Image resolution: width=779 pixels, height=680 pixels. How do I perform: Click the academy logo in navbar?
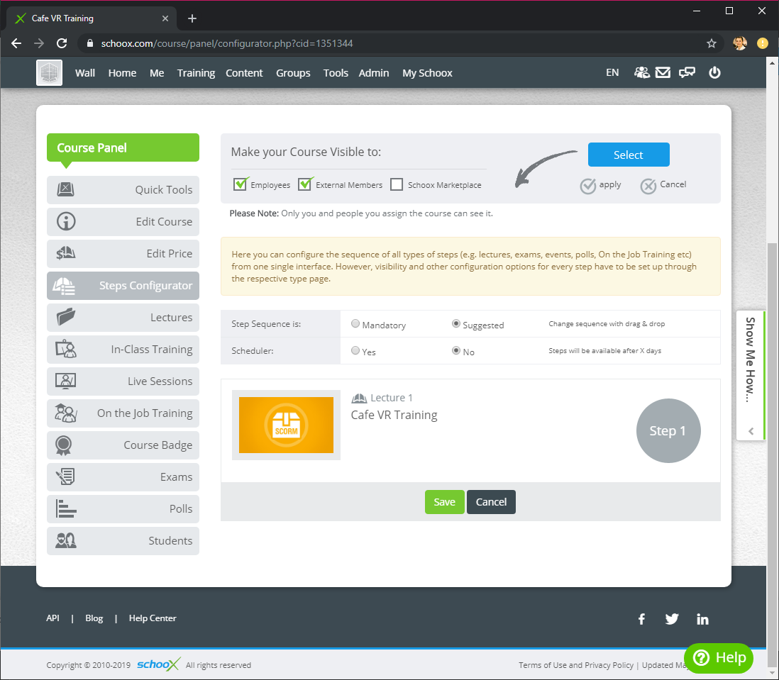(49, 72)
